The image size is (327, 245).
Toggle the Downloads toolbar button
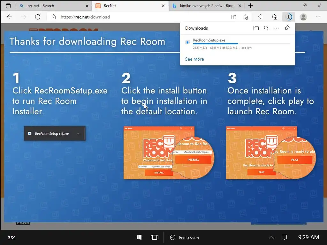[x=289, y=17]
